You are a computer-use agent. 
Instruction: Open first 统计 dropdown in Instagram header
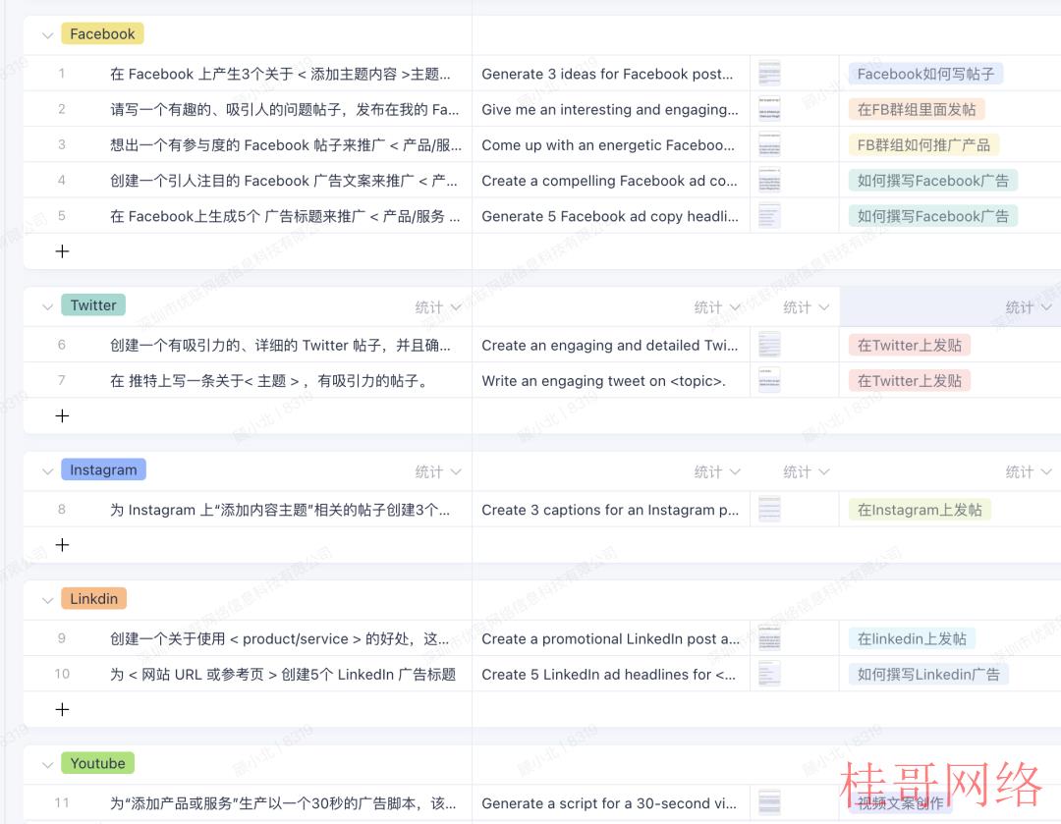coord(438,471)
